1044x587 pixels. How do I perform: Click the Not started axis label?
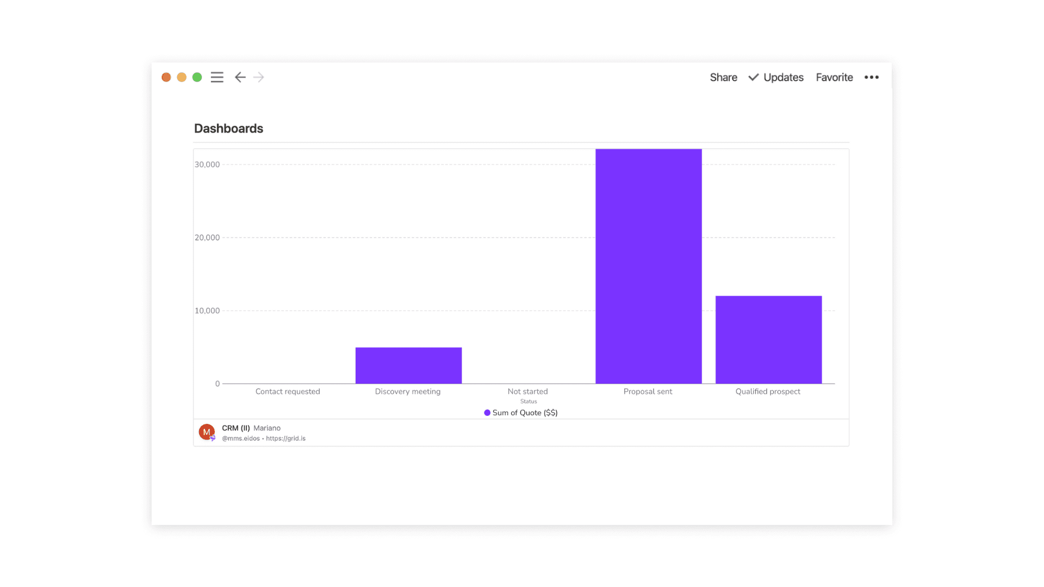pos(527,391)
